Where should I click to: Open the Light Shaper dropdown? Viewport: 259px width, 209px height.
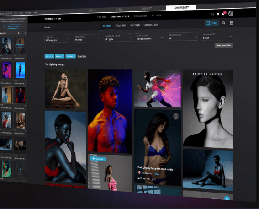[x=149, y=37]
